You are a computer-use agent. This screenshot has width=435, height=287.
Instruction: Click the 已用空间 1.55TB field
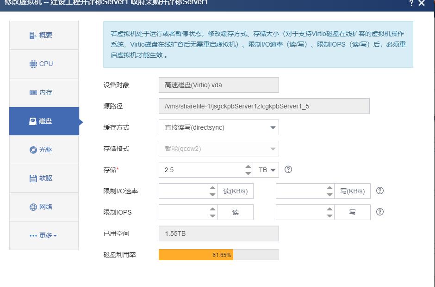[218, 233]
